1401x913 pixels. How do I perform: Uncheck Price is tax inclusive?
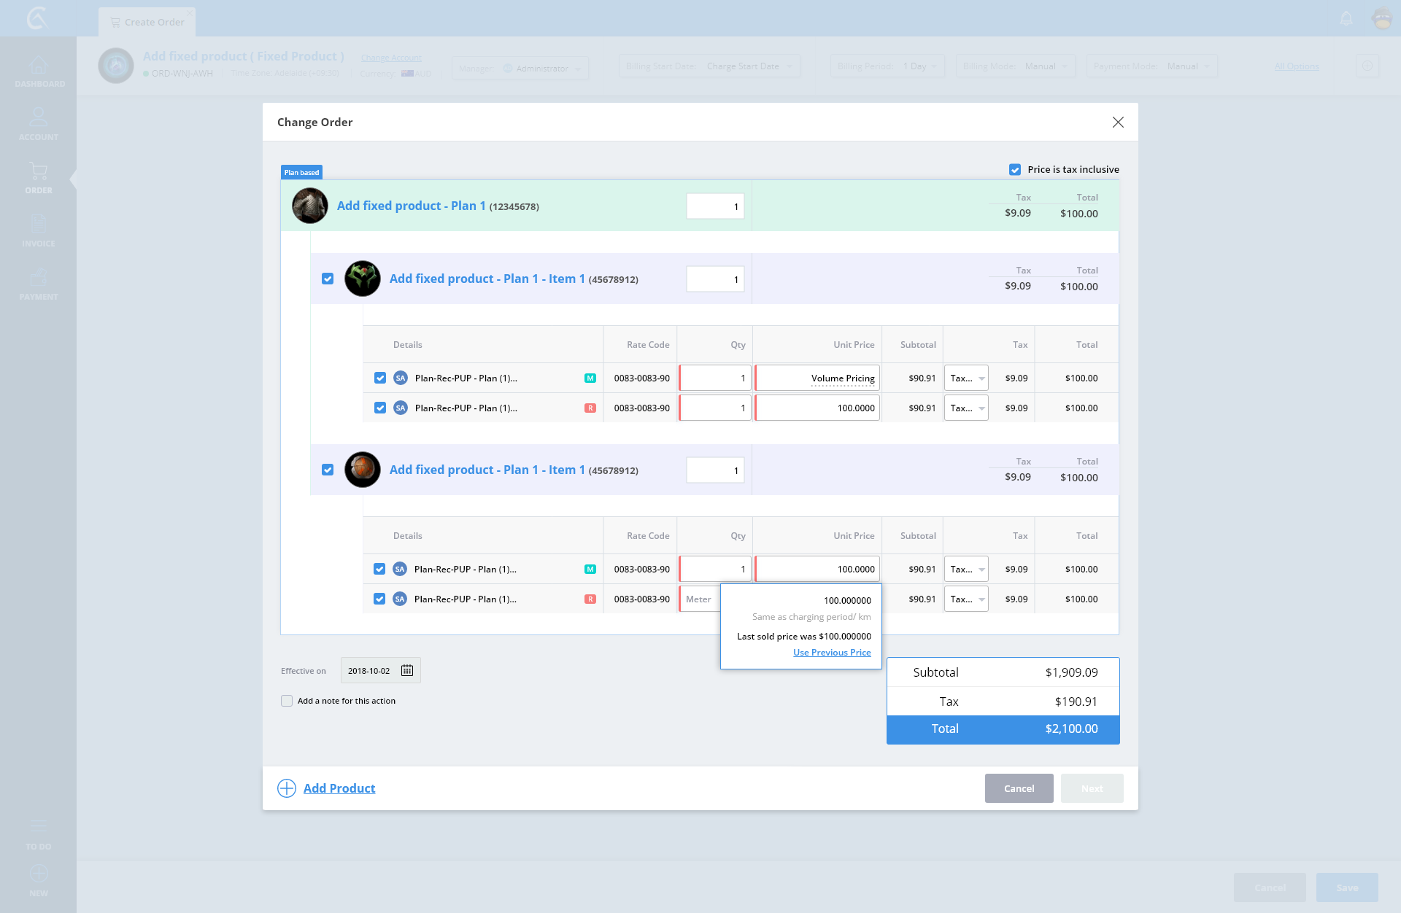1015,169
